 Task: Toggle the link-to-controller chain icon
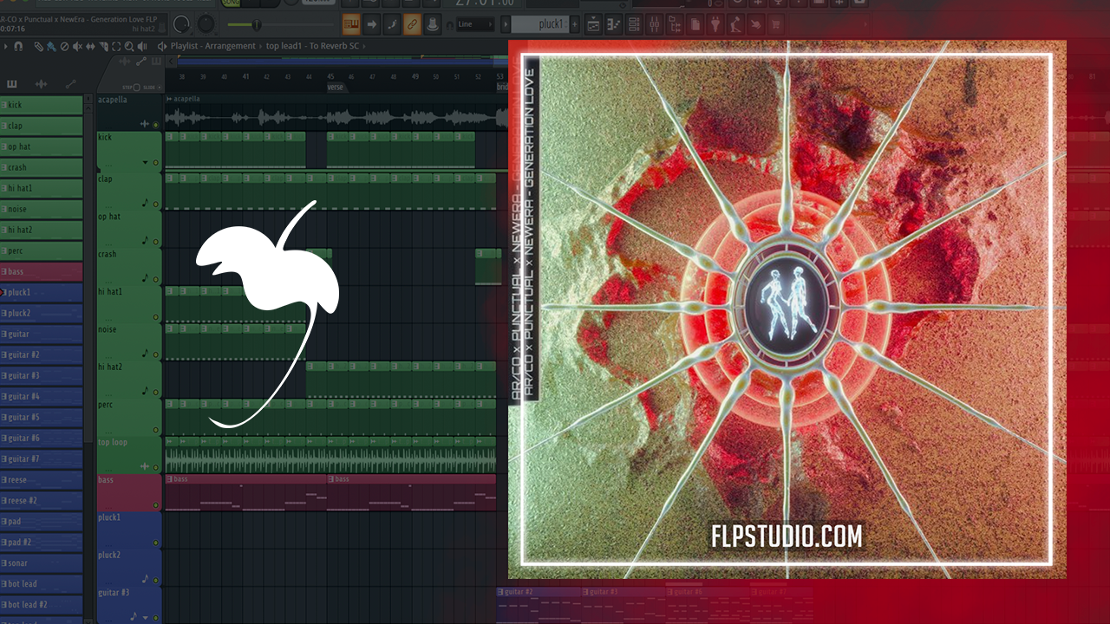(412, 24)
